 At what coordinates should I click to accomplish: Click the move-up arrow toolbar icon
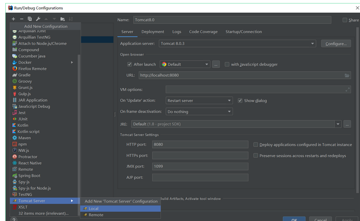pos(46,19)
